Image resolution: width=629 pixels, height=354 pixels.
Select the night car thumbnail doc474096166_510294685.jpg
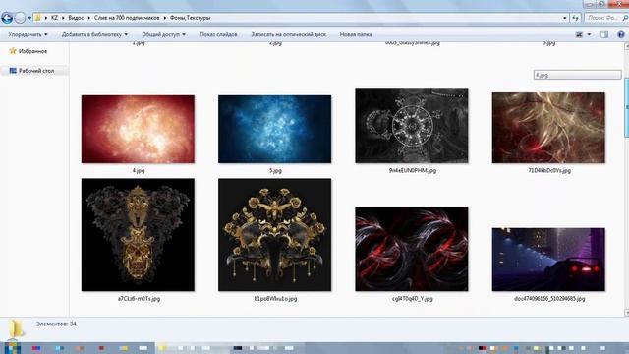tap(548, 260)
